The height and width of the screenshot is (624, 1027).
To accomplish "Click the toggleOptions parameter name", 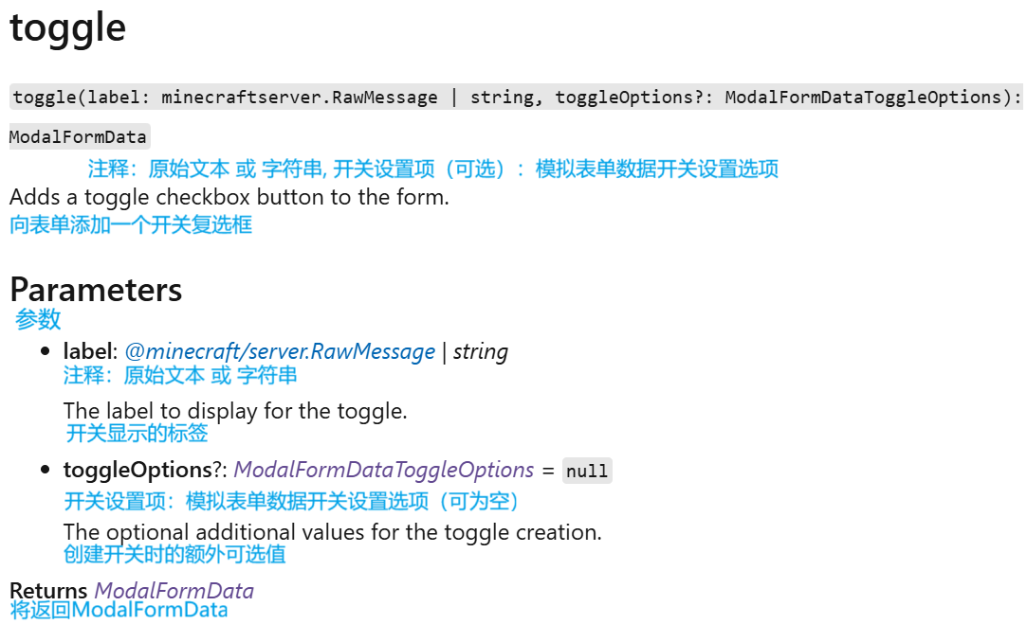I will tap(138, 470).
